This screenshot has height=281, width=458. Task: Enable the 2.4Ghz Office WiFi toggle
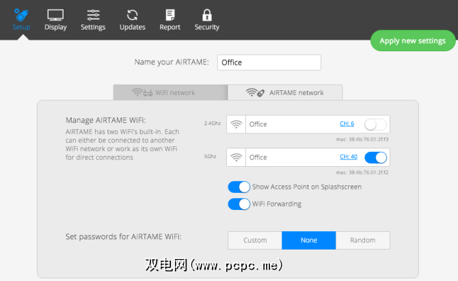[x=376, y=124]
